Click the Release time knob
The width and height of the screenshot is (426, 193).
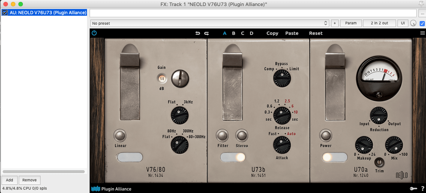(282, 115)
